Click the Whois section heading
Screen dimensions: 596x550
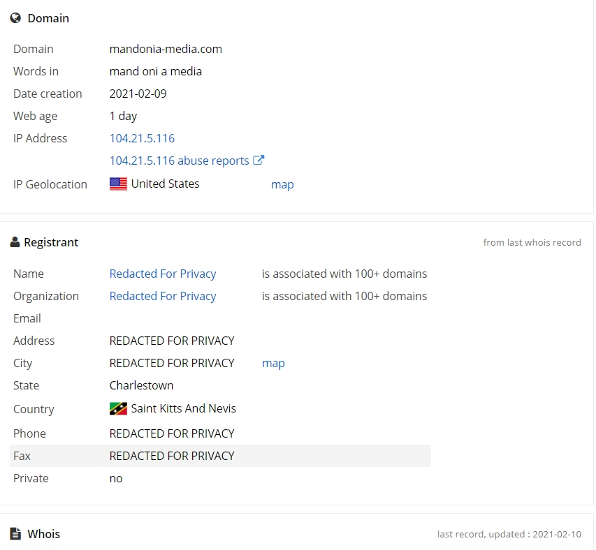point(44,534)
